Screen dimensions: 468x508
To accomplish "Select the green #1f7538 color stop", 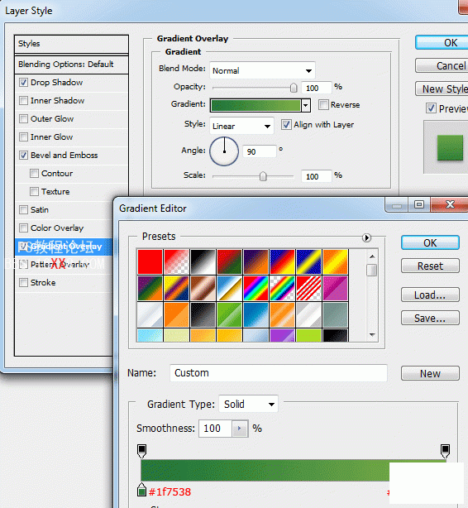I will tap(141, 490).
